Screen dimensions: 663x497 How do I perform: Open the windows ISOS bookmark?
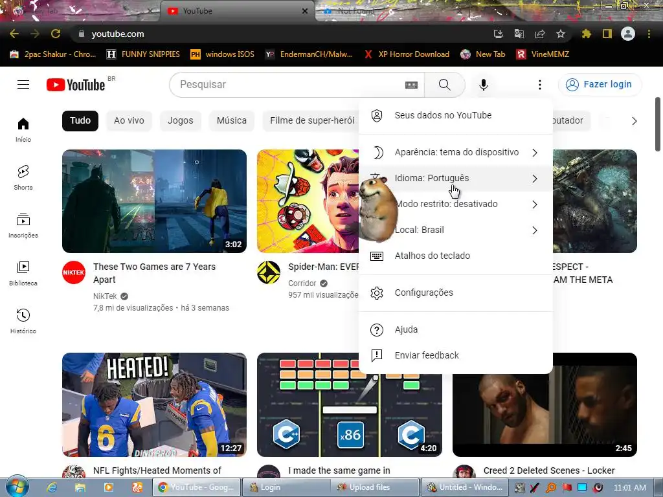[223, 54]
